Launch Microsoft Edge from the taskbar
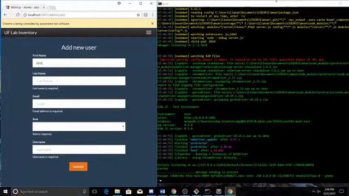 click(x=106, y=191)
